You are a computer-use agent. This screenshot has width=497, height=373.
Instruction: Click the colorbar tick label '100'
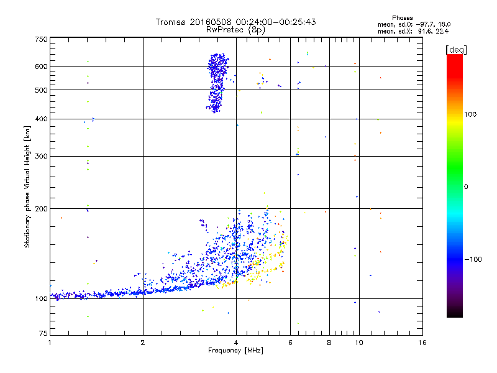tap(470, 114)
